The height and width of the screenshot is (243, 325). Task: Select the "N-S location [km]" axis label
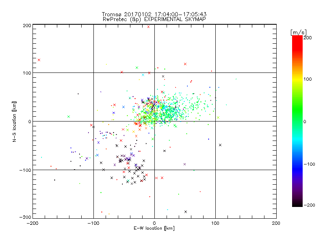pyautogui.click(x=14, y=122)
